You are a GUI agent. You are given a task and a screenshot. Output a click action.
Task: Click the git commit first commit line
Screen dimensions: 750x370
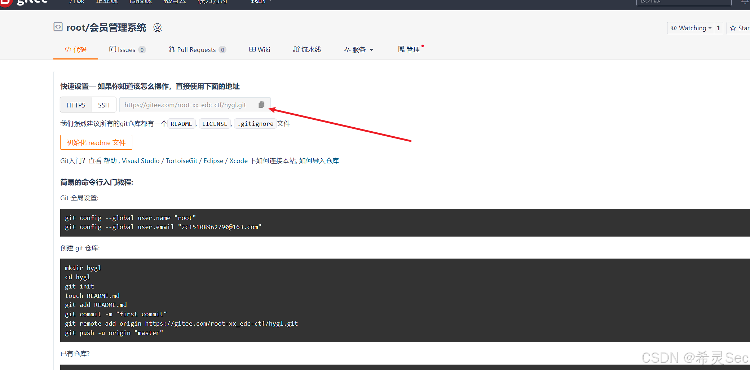pos(116,314)
